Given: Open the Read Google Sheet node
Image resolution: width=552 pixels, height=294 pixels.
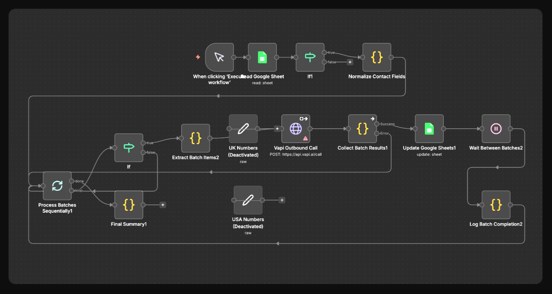Looking at the screenshot, I should click(x=262, y=57).
